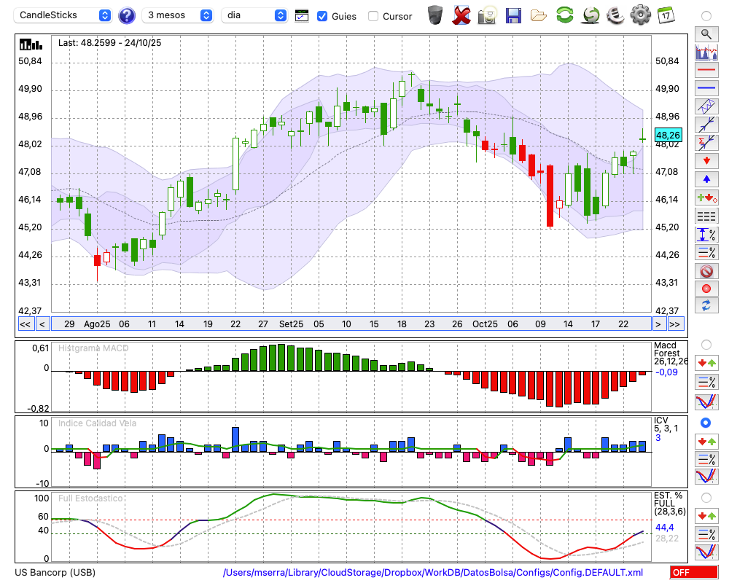Click the camera snapshot icon
Image resolution: width=729 pixels, height=583 pixels.
[487, 15]
